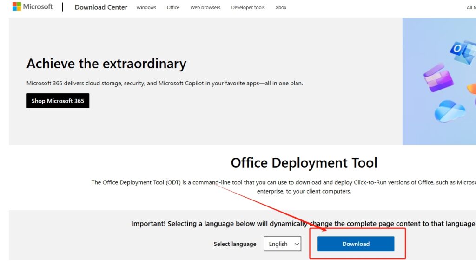Screen dimensions: 476x271
Task: Expand the All Microsoft menu at top right
Action: click(470, 8)
